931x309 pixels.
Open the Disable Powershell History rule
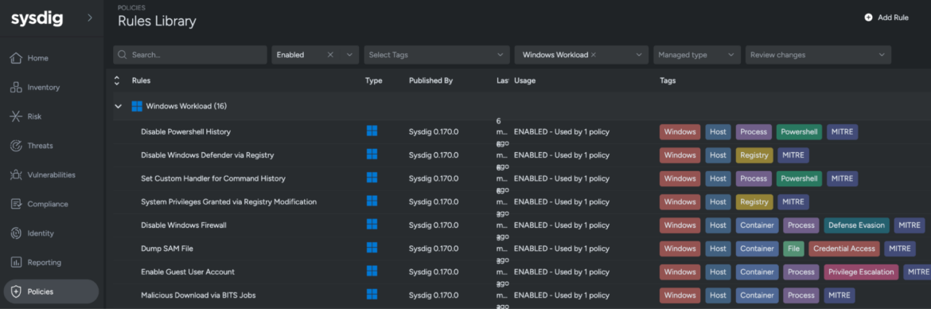coord(186,131)
